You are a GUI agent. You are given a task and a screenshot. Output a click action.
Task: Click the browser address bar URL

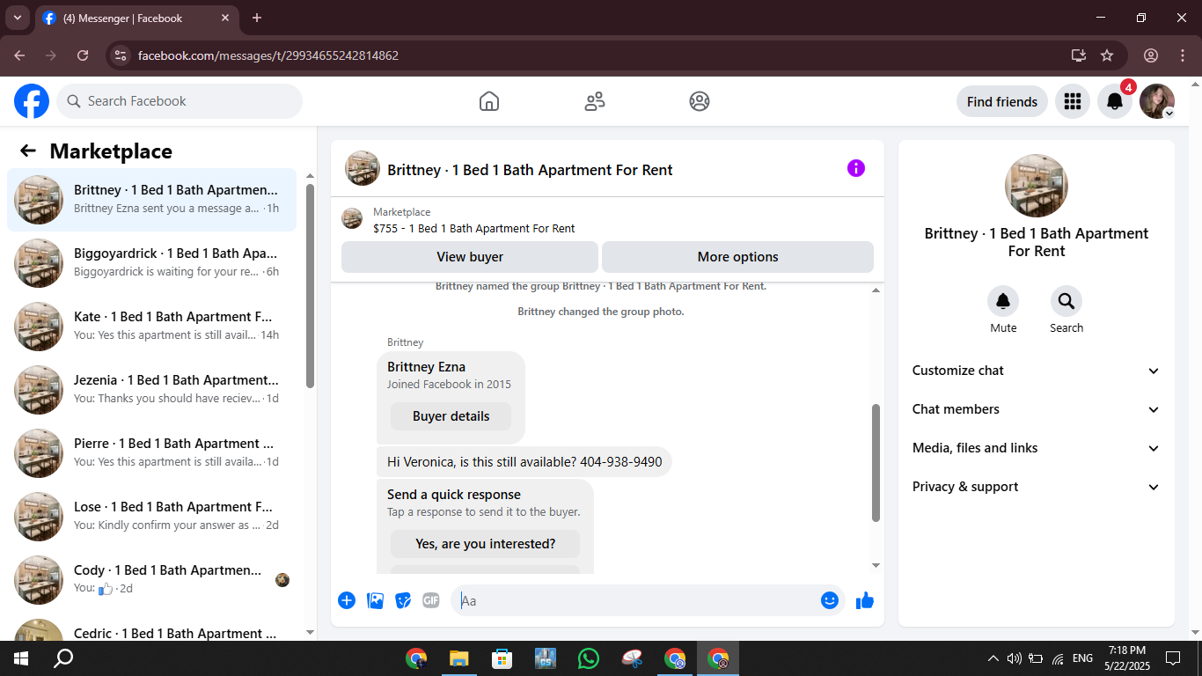coord(268,55)
